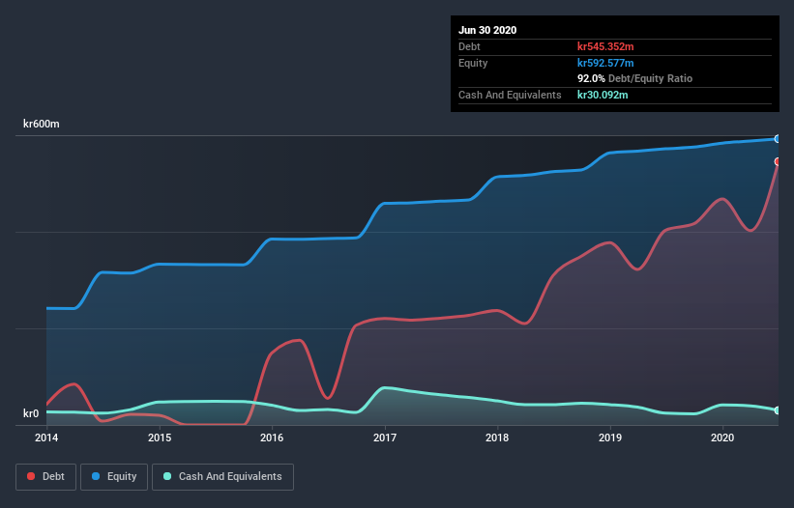Click the Jun 30 2020 tooltip date
Viewport: 794px width, 508px height.
coord(487,30)
